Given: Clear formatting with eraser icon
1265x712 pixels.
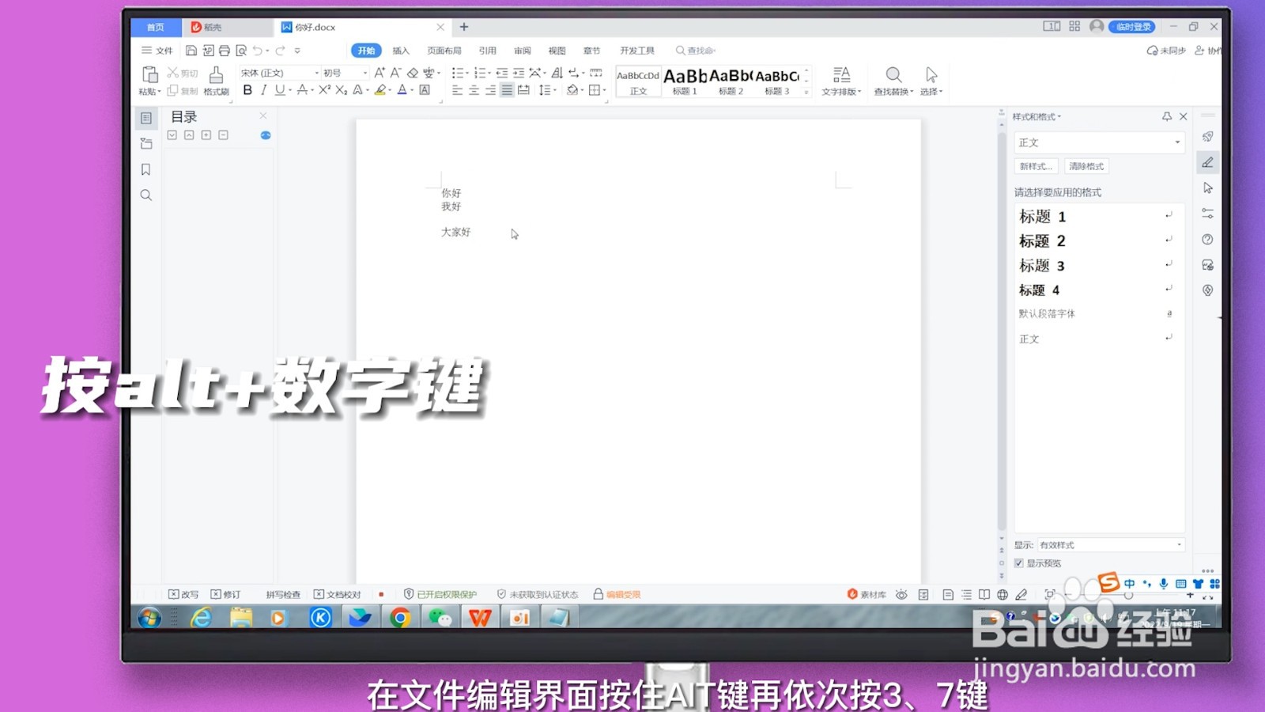Looking at the screenshot, I should (x=413, y=73).
